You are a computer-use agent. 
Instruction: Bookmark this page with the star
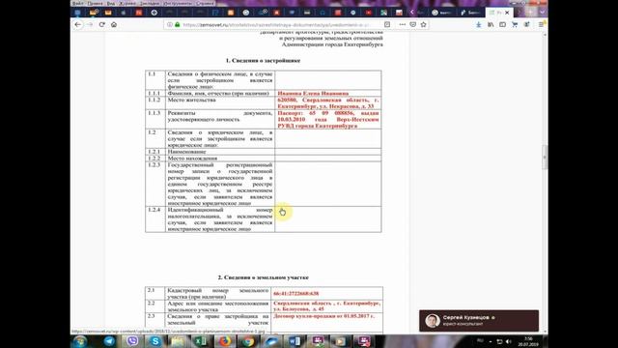tap(423, 24)
